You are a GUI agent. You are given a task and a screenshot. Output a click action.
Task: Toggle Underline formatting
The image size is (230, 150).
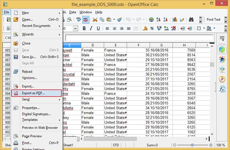tap(98, 28)
